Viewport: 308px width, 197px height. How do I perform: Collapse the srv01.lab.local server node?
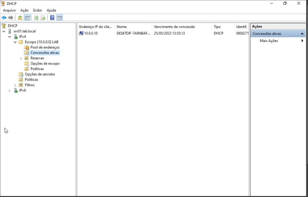(x=4, y=31)
